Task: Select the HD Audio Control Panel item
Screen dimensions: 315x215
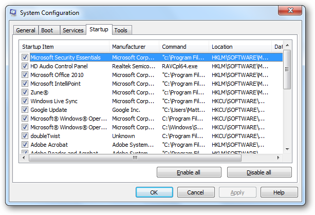Action: coord(59,66)
